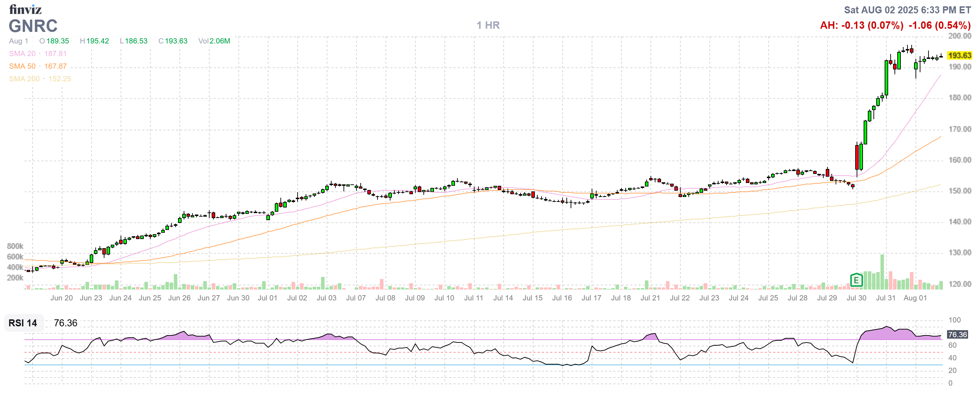Select the SMA 20 indicator legend

tap(23, 54)
